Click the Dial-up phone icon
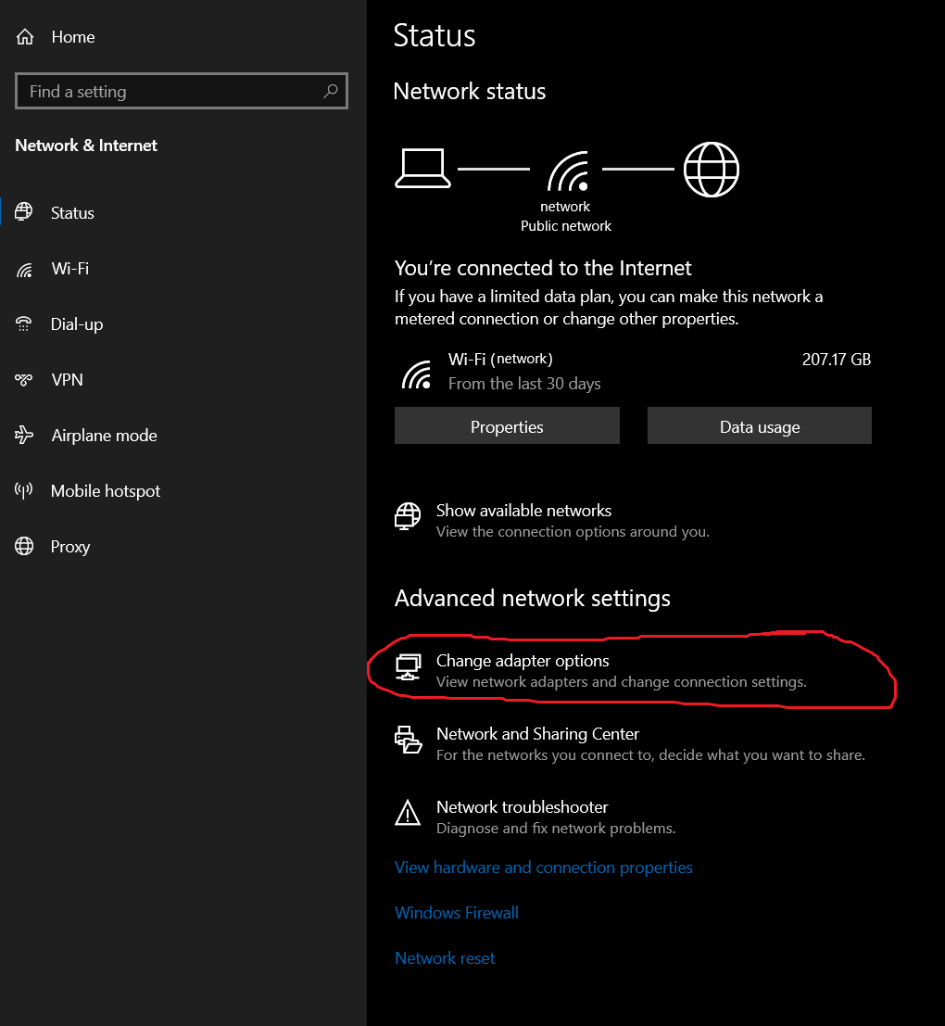 (23, 323)
